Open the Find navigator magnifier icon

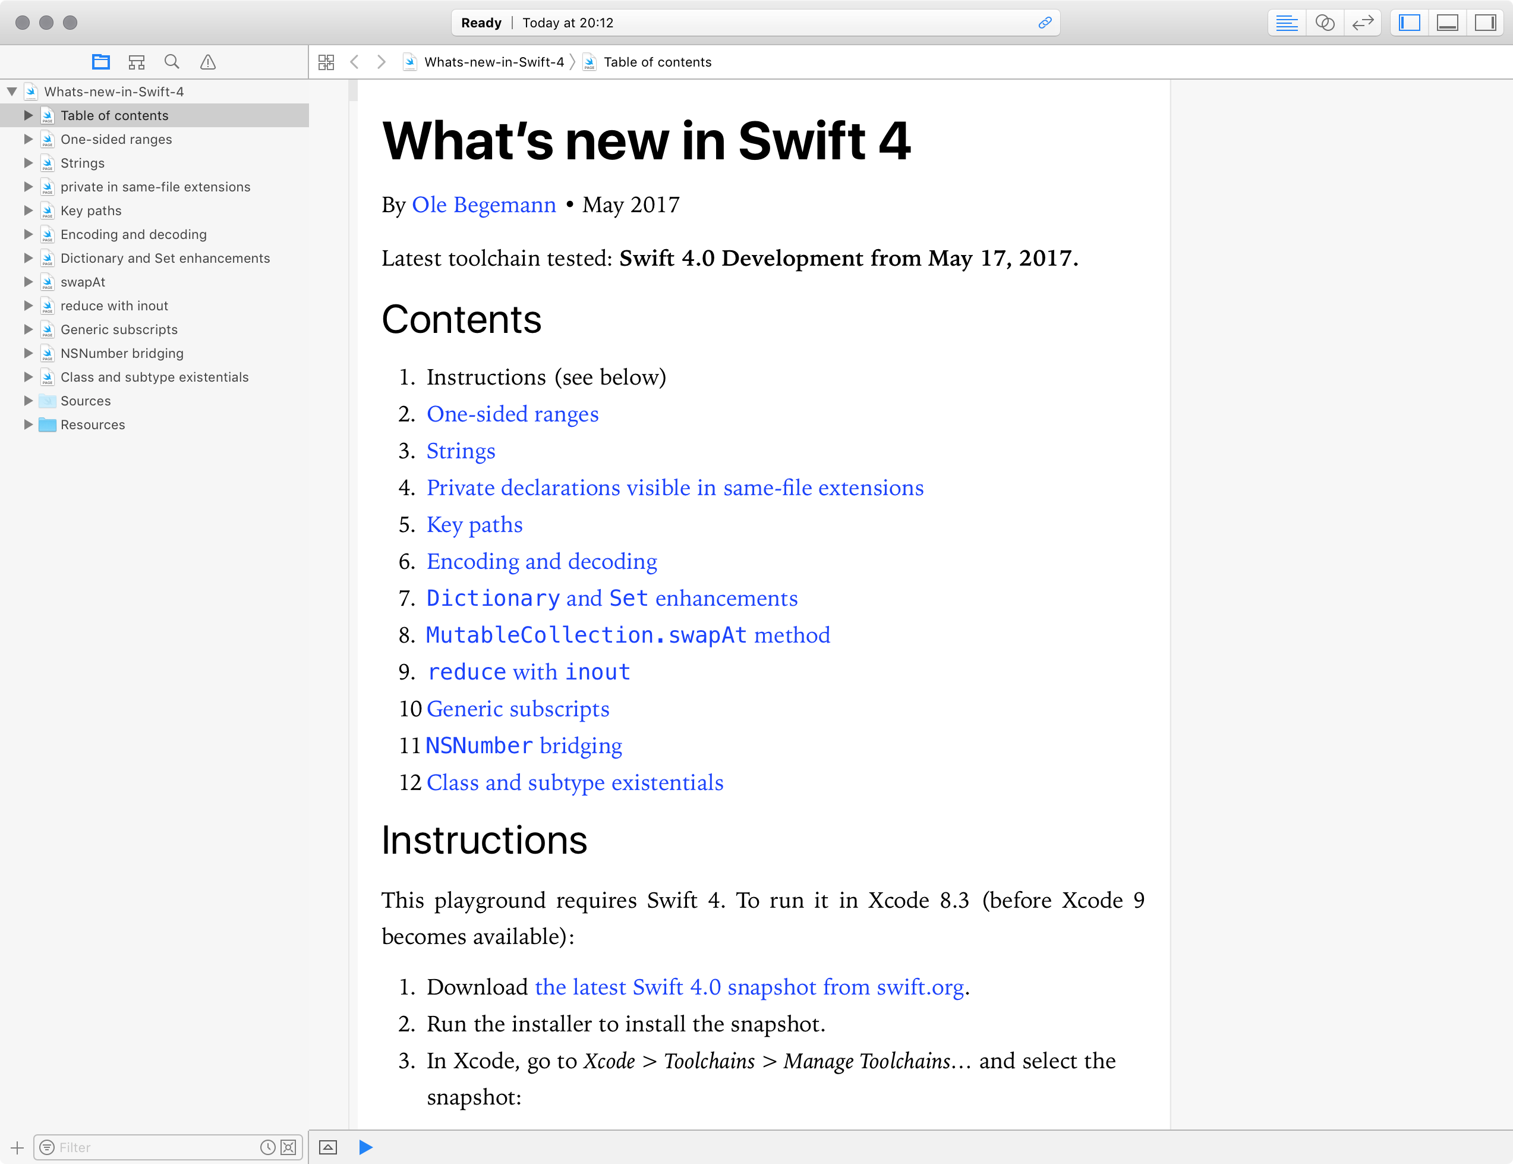[x=172, y=62]
